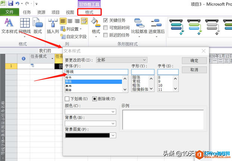Screen dimensions: 232x161
Task: Select the 格式 ribbon tab
Action: tap(89, 12)
